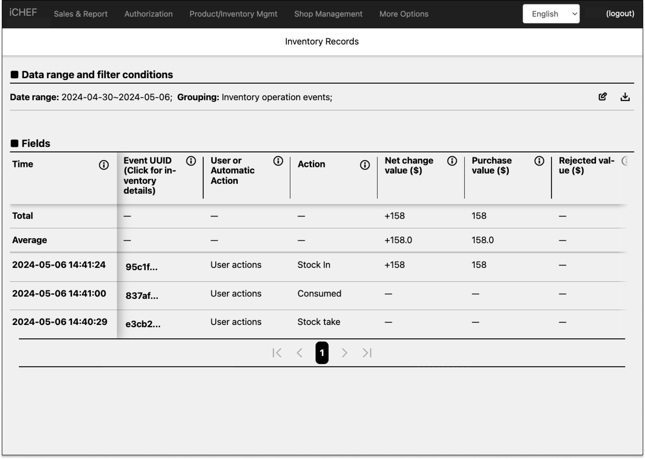Click the edit filter conditions pencil icon

point(603,97)
